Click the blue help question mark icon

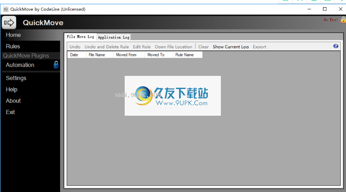coord(336,46)
